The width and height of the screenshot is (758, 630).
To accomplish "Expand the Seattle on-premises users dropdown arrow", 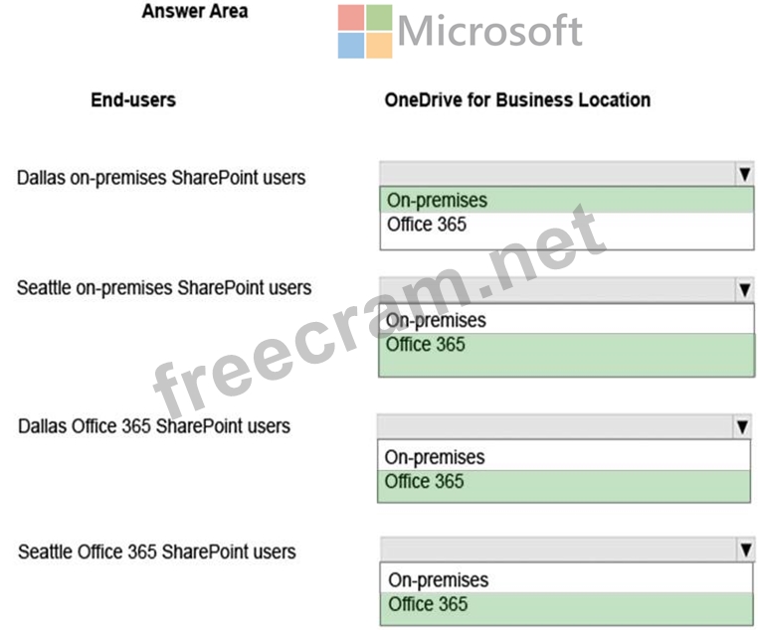I will pos(745,289).
